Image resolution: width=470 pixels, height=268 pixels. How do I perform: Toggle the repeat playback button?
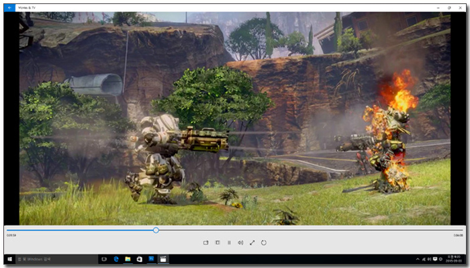pos(264,242)
